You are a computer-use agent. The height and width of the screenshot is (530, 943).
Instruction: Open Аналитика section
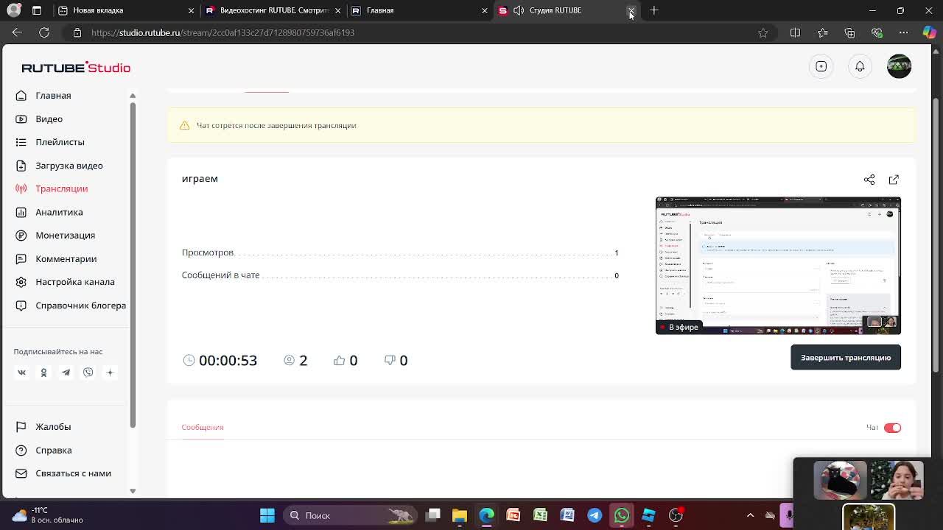(59, 212)
